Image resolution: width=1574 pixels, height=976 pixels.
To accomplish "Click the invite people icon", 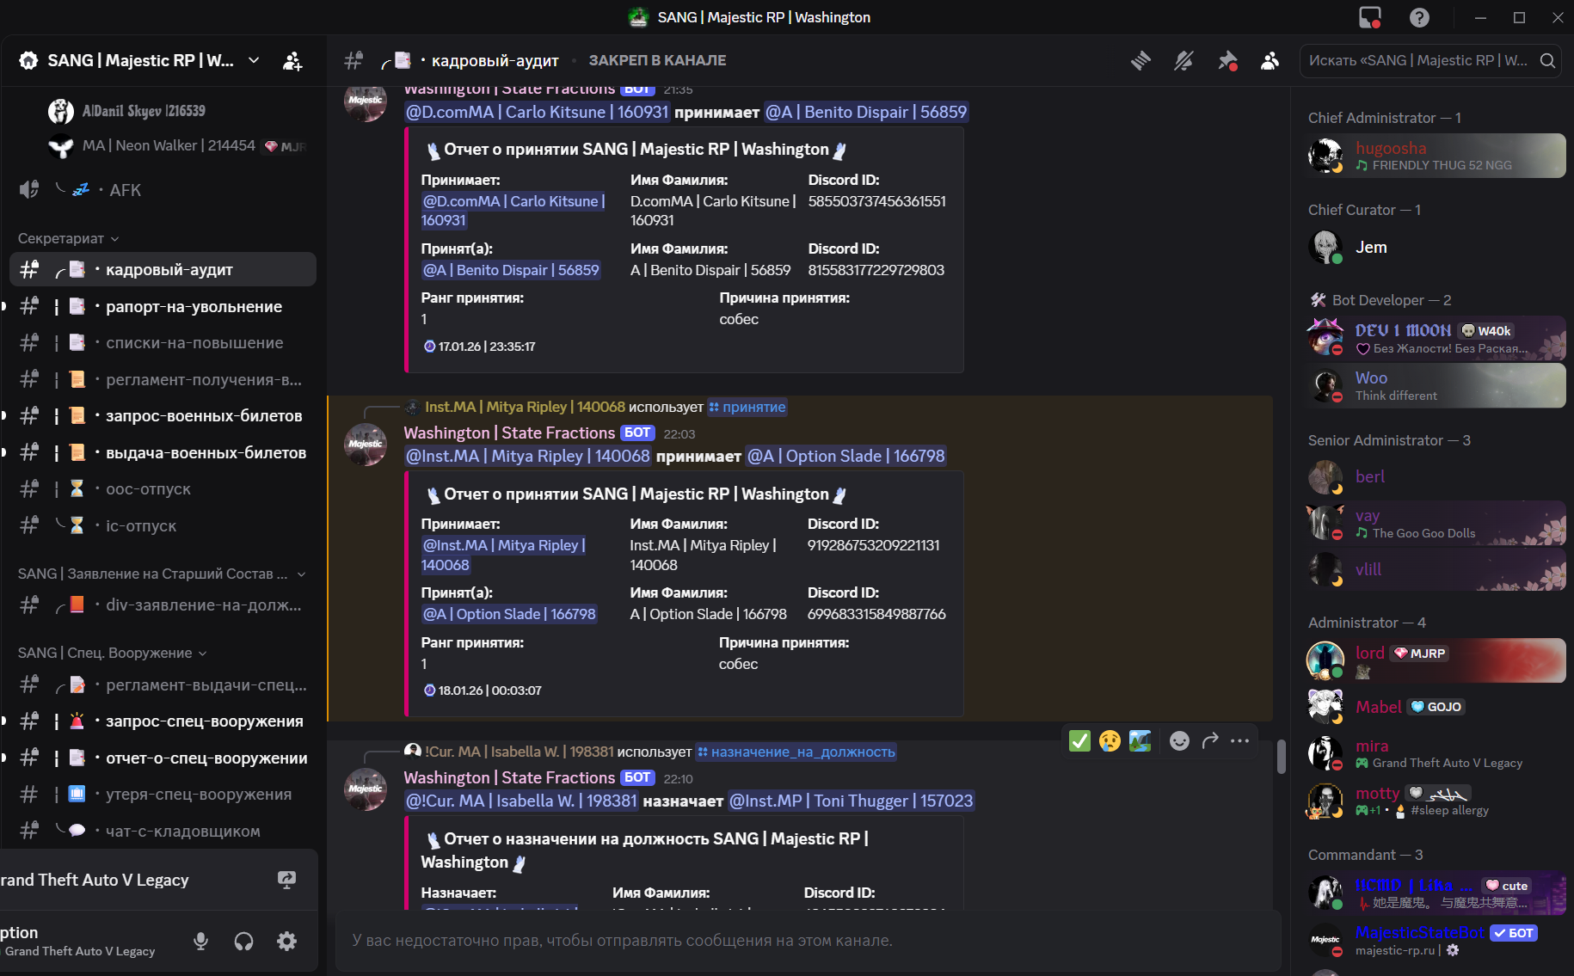I will pyautogui.click(x=292, y=60).
